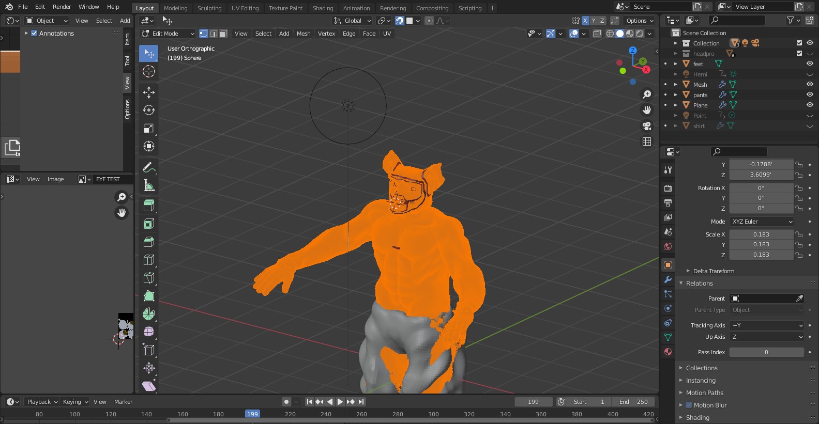
Task: Pick the Measure tool
Action: point(149,185)
